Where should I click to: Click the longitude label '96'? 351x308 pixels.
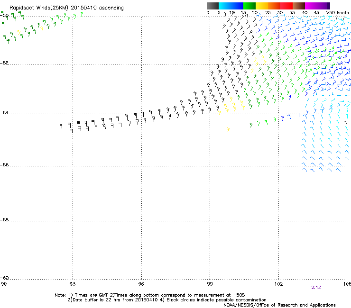tap(141, 284)
